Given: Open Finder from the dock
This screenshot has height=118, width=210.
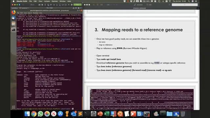Looking at the screenshot, I should pos(27,114).
